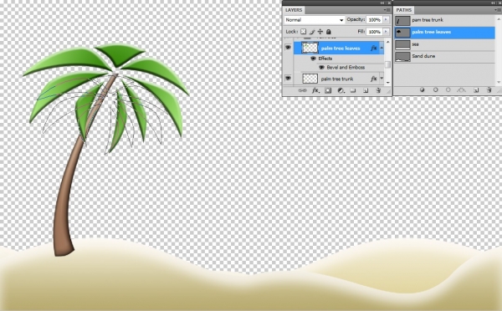This screenshot has width=502, height=311.
Task: Open the Normal blend mode dropdown
Action: pos(315,20)
